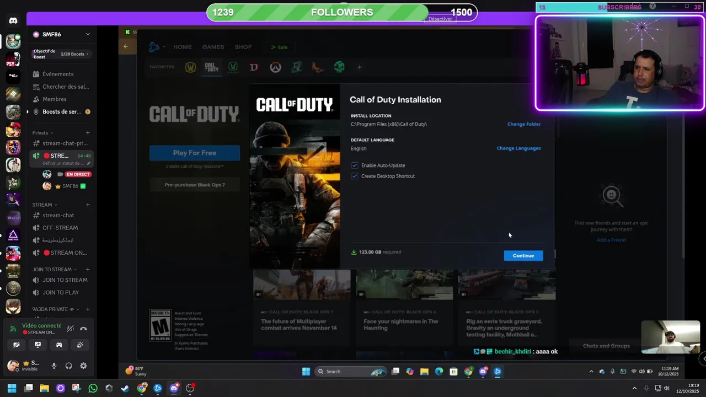Disconnect from voice with hang-up icon
The width and height of the screenshot is (706, 397).
pyautogui.click(x=83, y=329)
